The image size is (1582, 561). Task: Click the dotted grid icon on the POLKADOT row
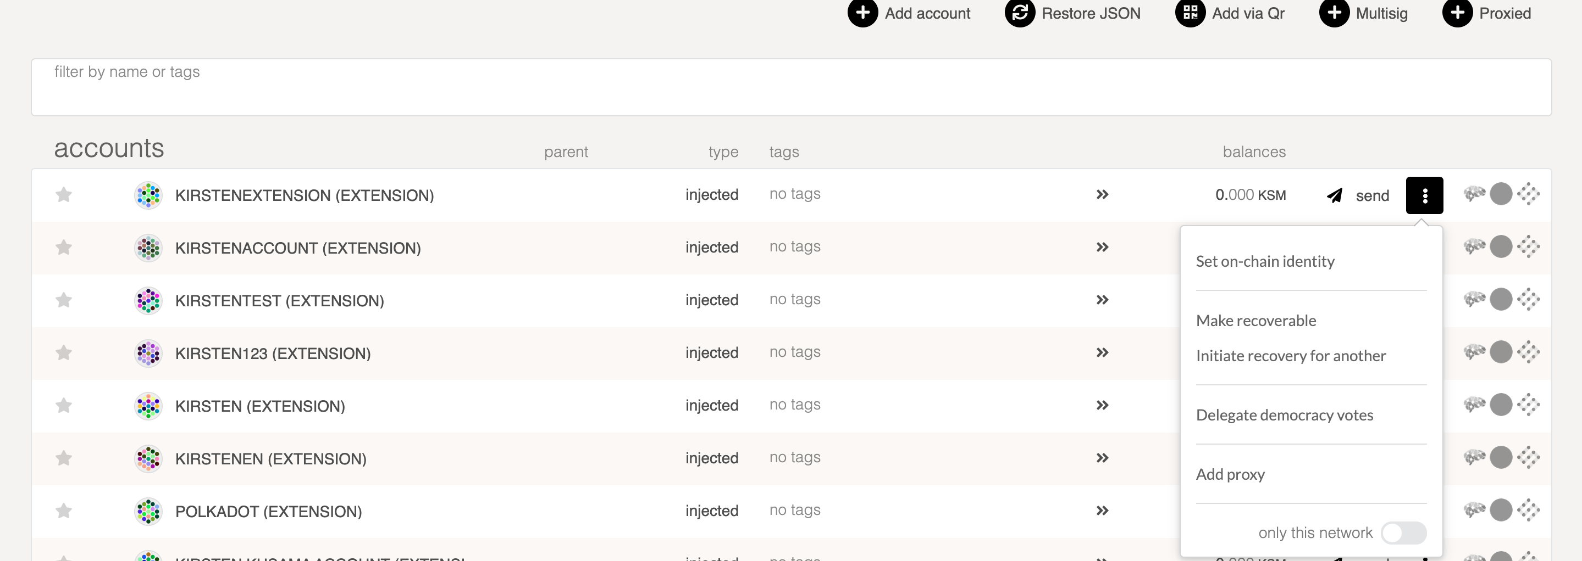click(1530, 509)
